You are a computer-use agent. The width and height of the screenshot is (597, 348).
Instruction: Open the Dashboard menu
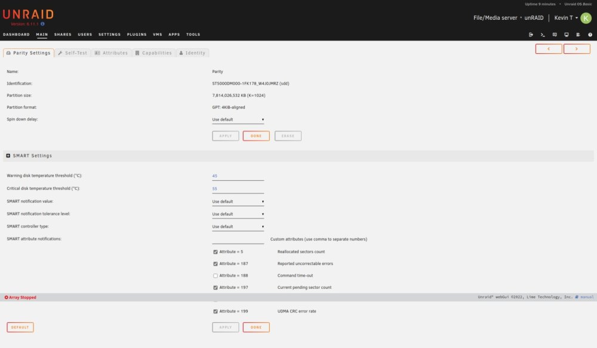point(16,35)
